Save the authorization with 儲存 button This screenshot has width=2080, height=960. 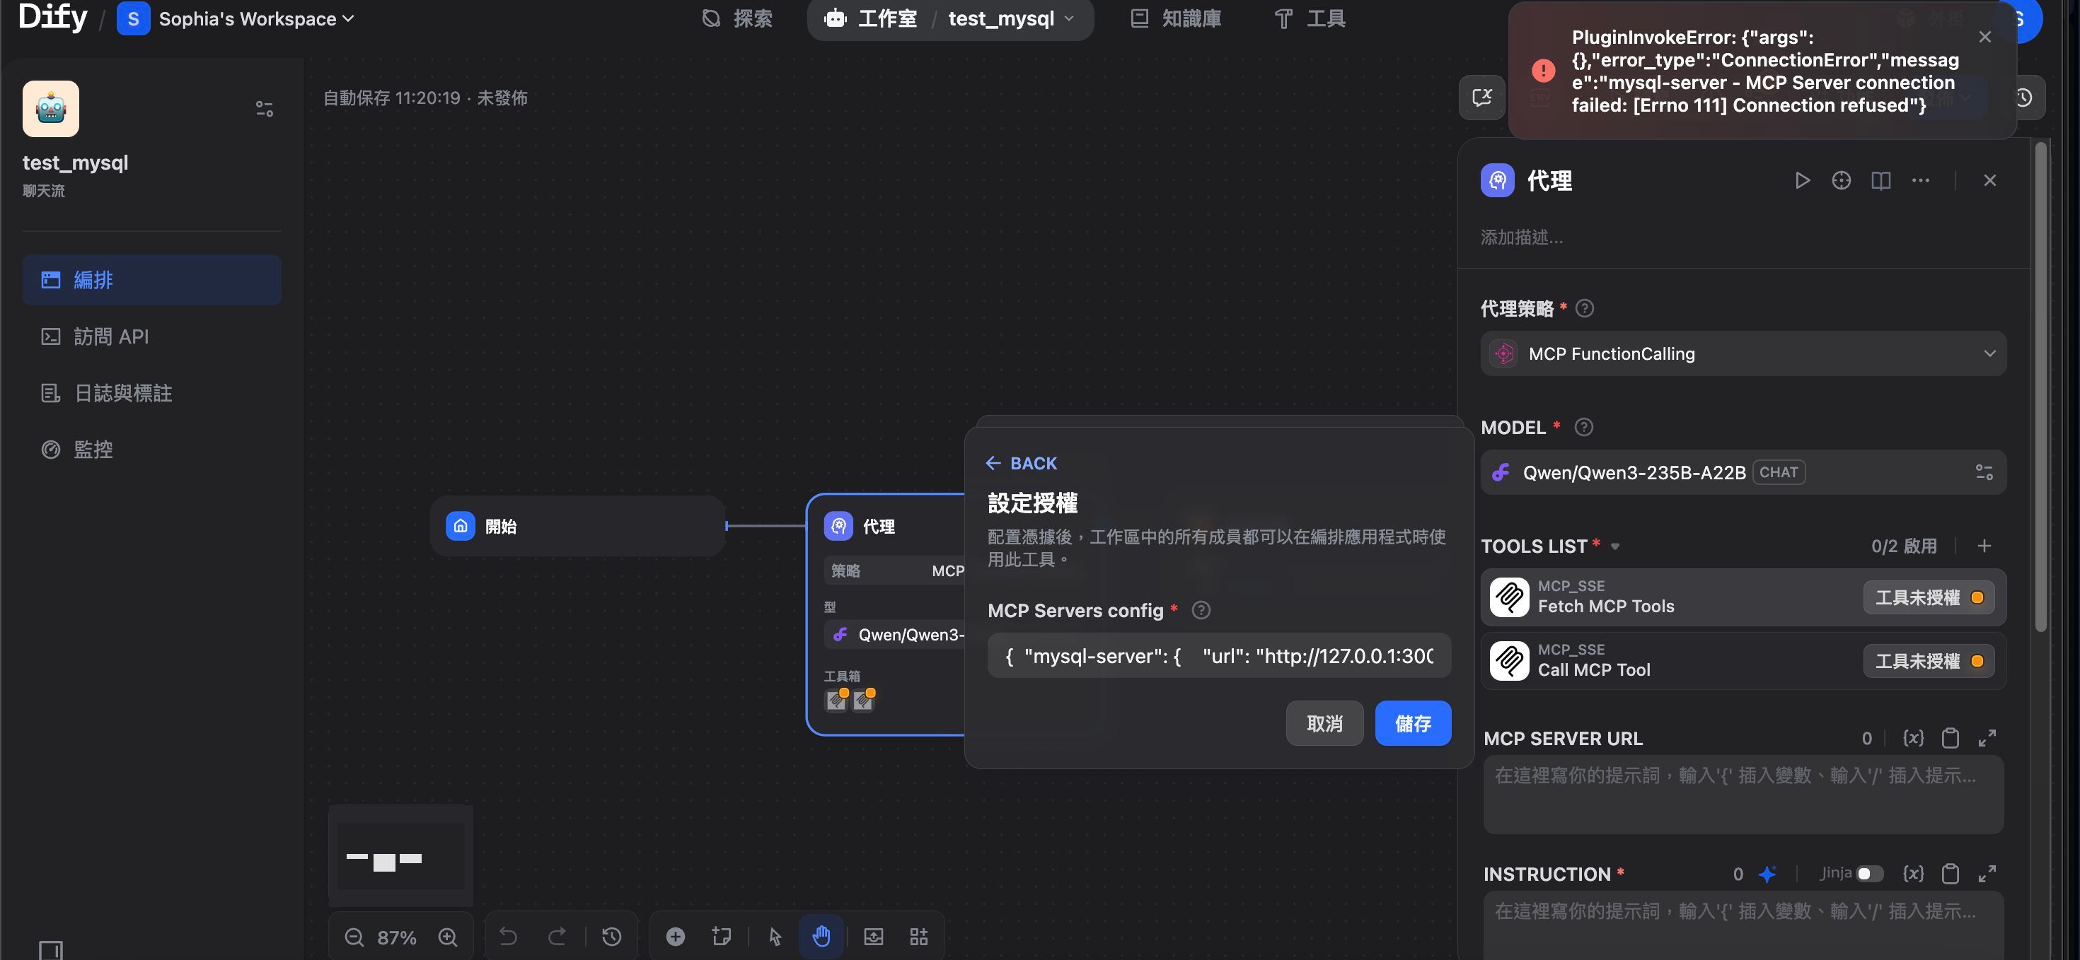(x=1412, y=722)
